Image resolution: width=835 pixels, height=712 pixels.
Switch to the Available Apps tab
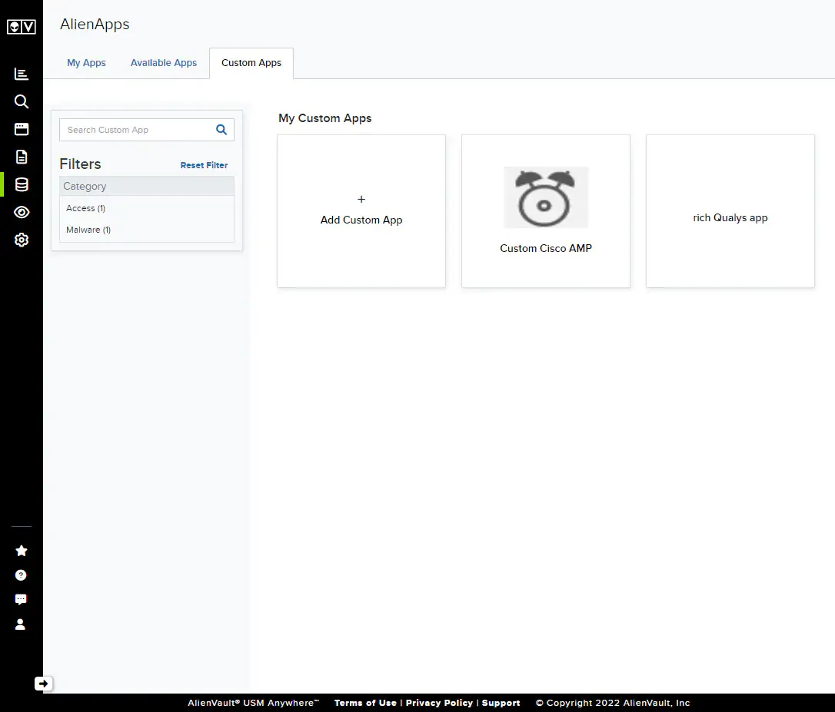164,63
